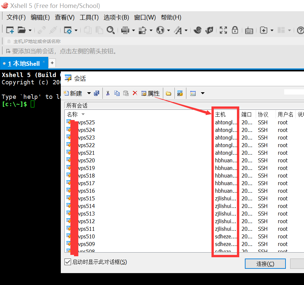Click the View mode list icon
The height and width of the screenshot is (285, 304).
click(x=193, y=93)
